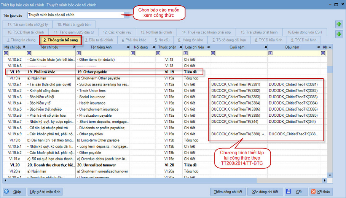Click cell DUCODK_ChitietTheoTK(3382)

[x=293, y=90]
